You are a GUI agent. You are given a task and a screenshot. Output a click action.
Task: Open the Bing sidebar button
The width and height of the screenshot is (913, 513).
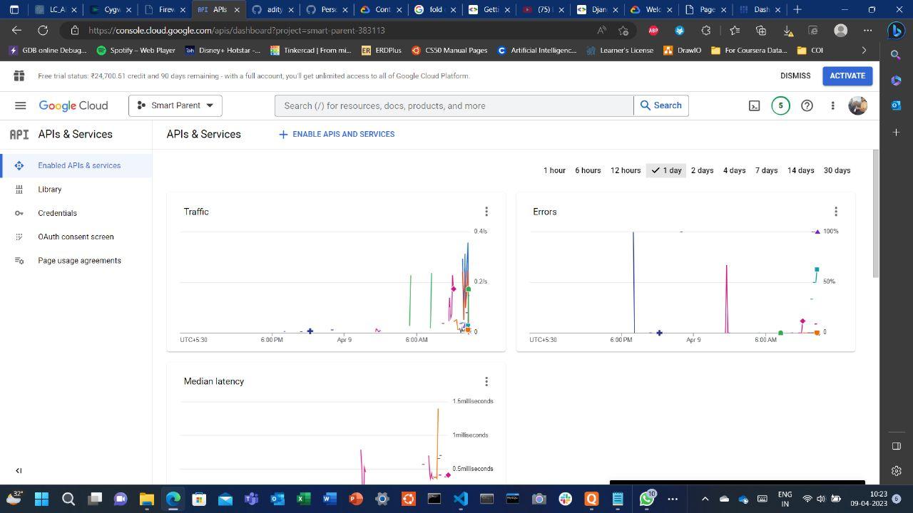(x=897, y=30)
